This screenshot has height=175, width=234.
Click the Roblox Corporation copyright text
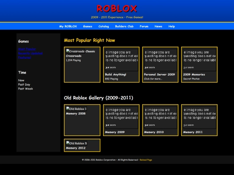click(x=110, y=160)
